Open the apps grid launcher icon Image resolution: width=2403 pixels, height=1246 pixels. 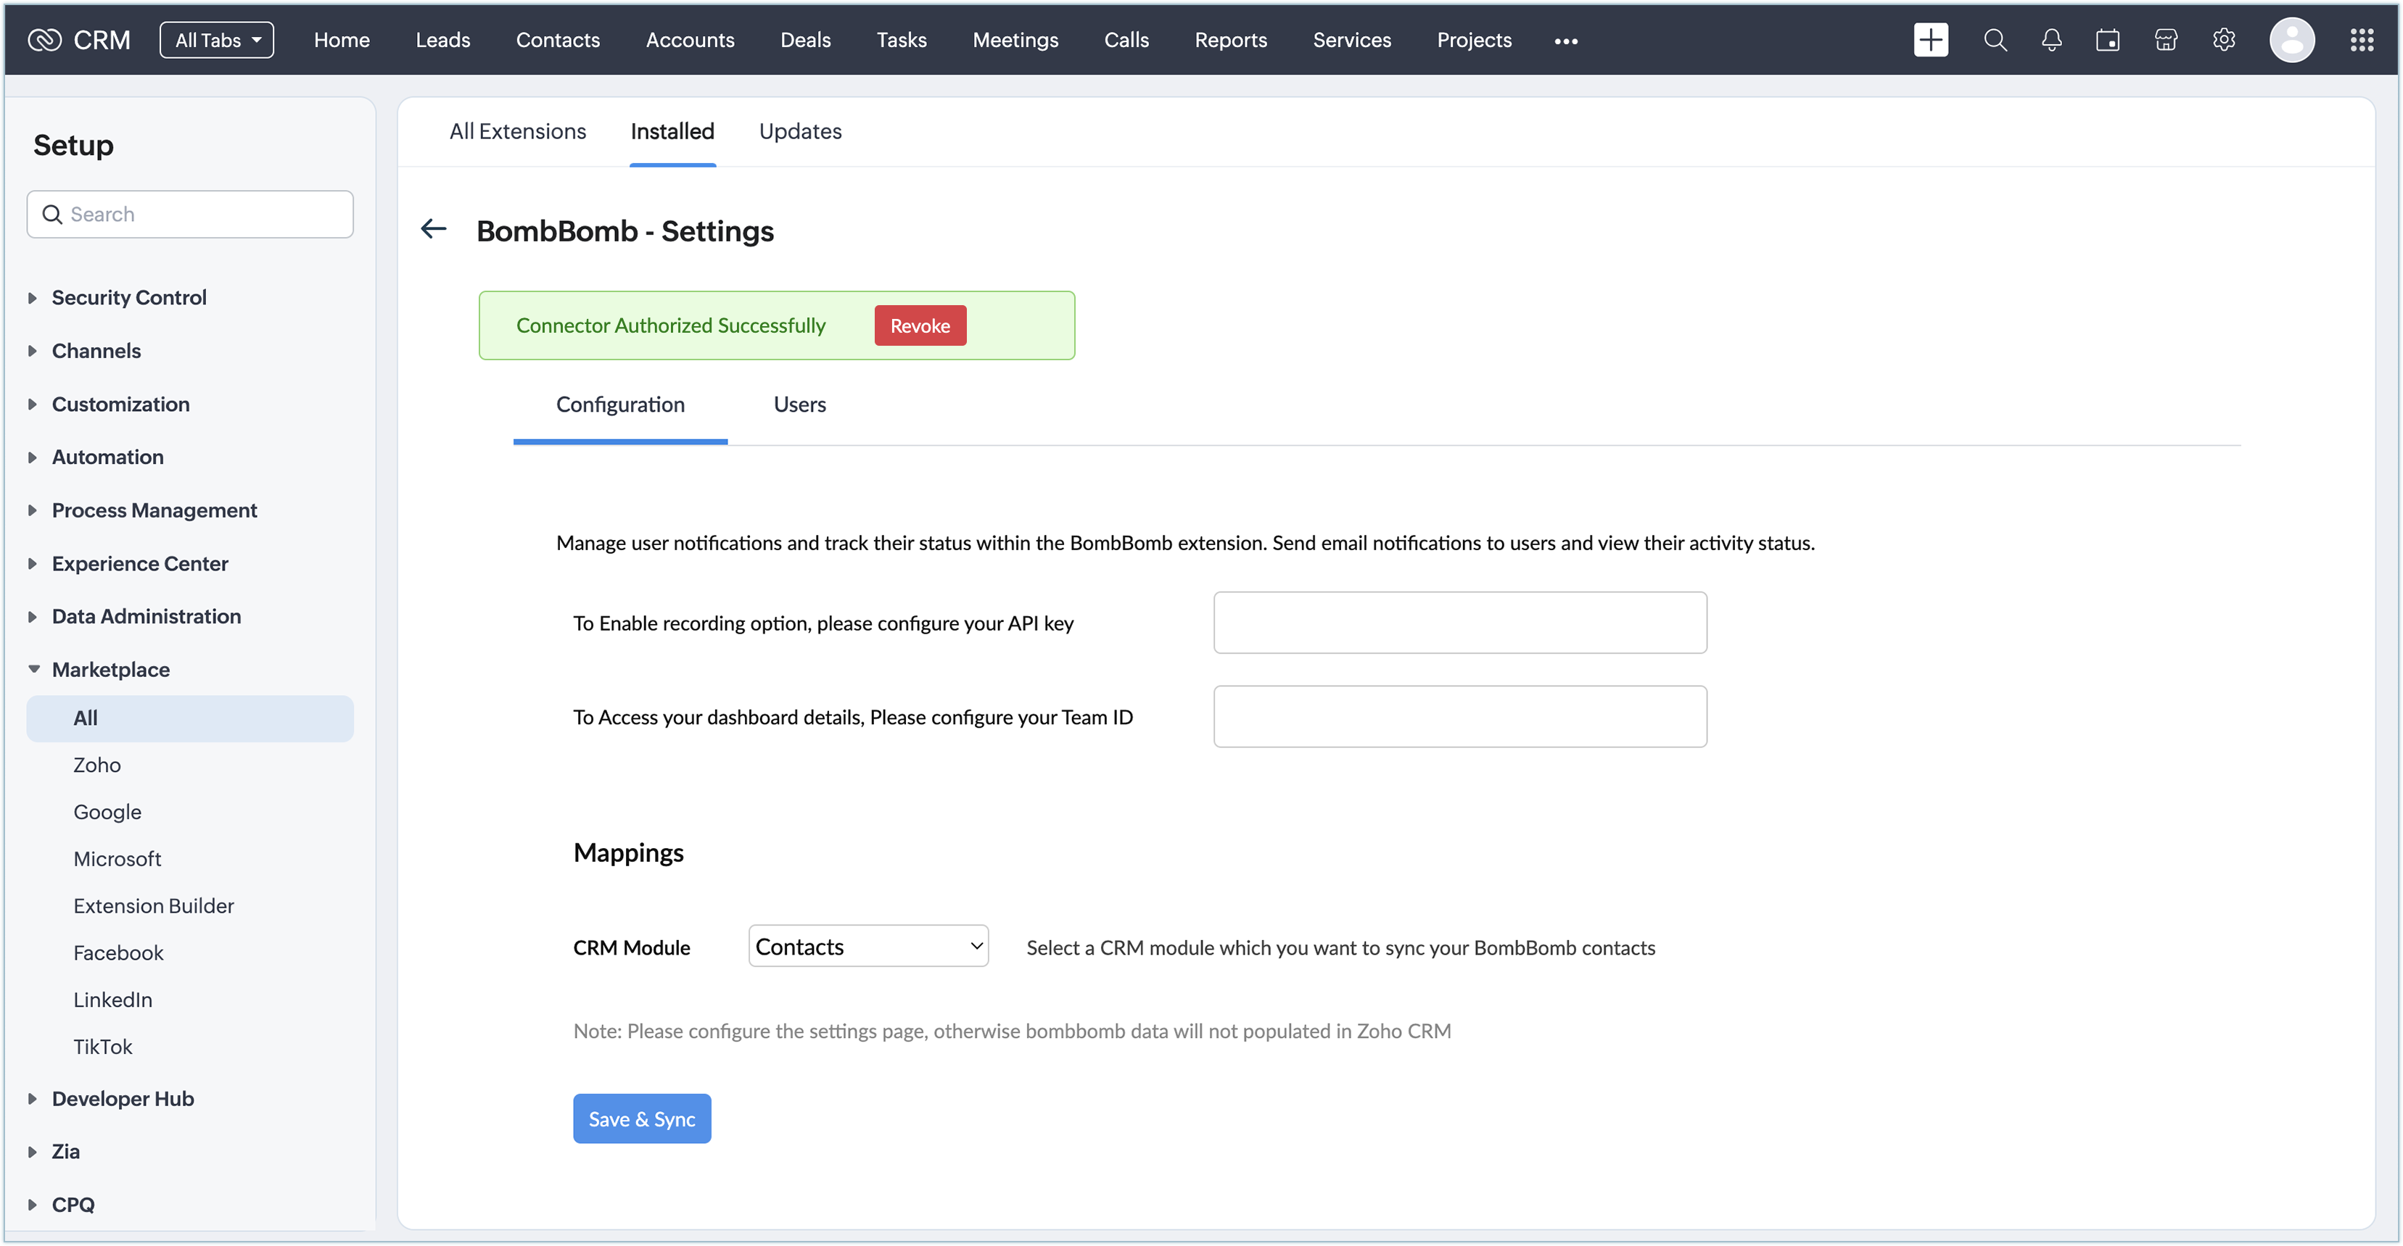(2361, 40)
